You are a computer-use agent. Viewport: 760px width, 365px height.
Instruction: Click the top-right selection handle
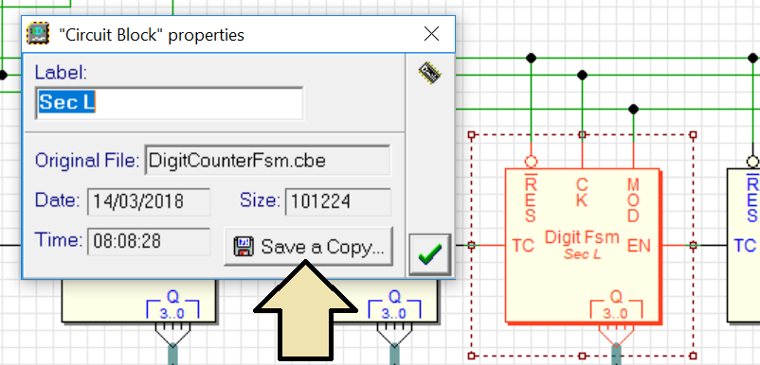point(693,135)
